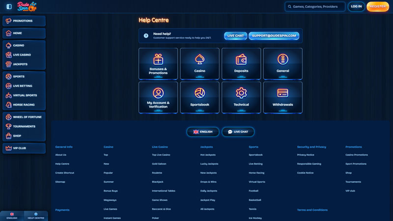Click the support@dudespin.com email button
Screen dimensions: 393x221
pyautogui.click(x=274, y=36)
